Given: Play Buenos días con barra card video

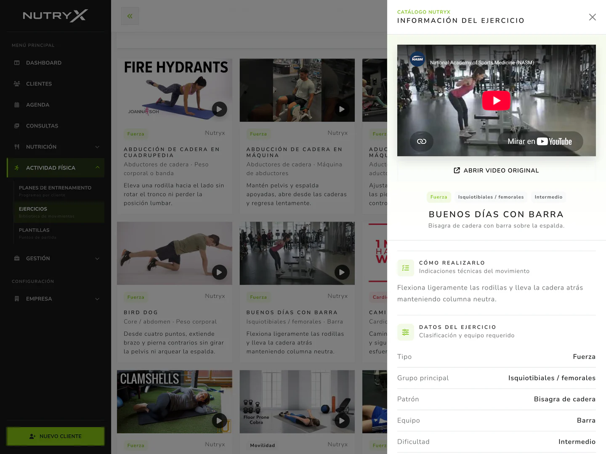Looking at the screenshot, I should point(342,272).
